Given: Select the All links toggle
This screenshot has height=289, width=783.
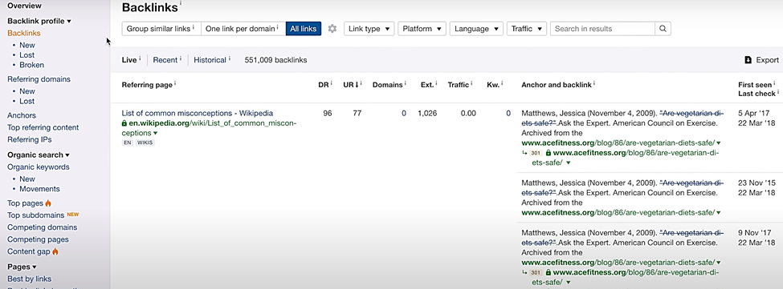Looking at the screenshot, I should 303,29.
